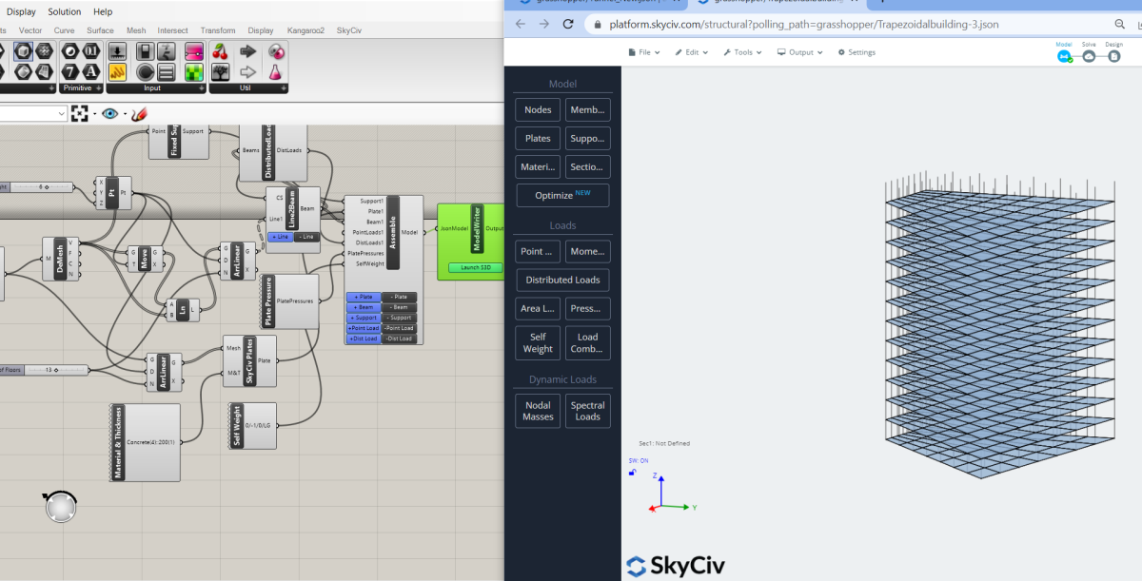Open the Output dropdown menu

pyautogui.click(x=799, y=52)
